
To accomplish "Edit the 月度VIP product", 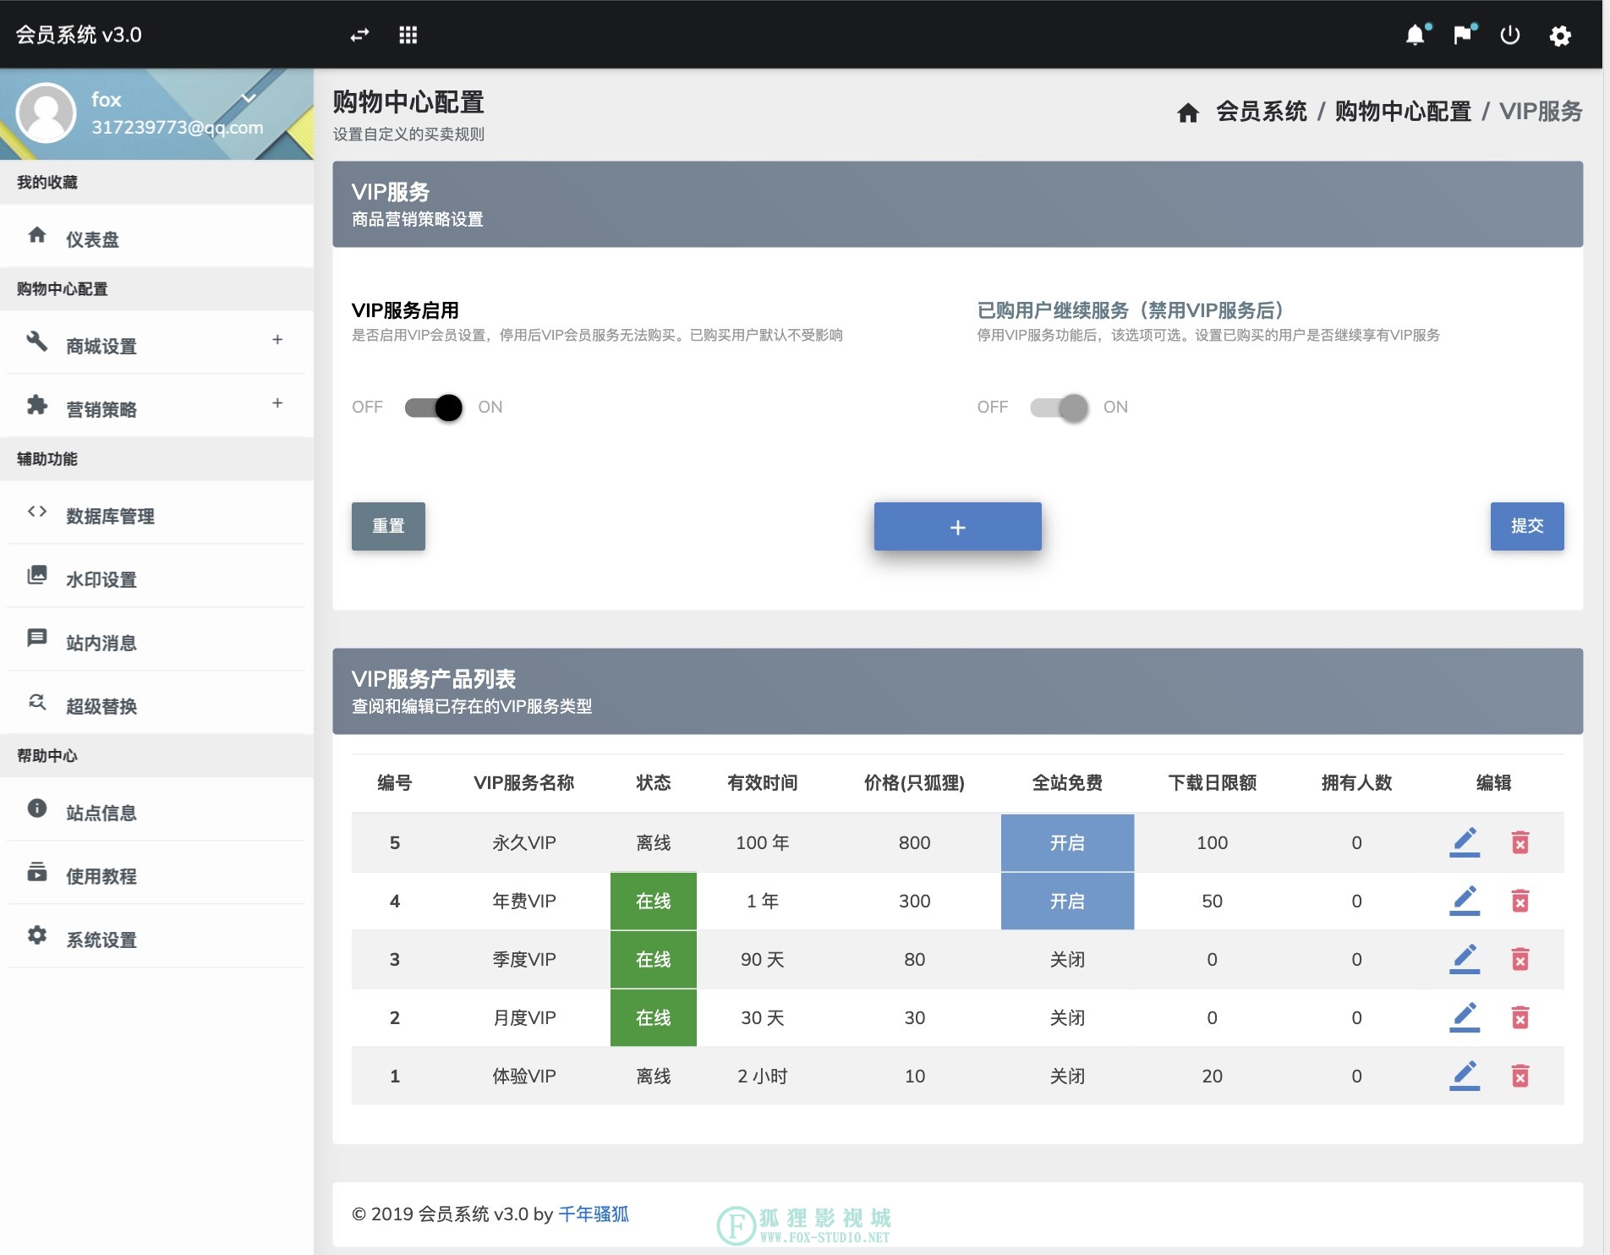I will [1465, 1017].
